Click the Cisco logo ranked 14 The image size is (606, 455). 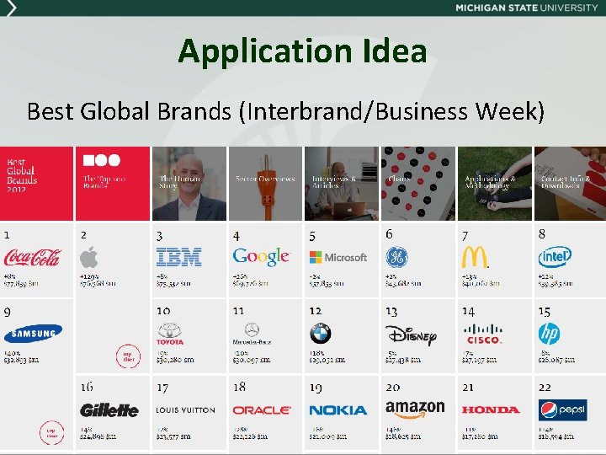tap(483, 335)
